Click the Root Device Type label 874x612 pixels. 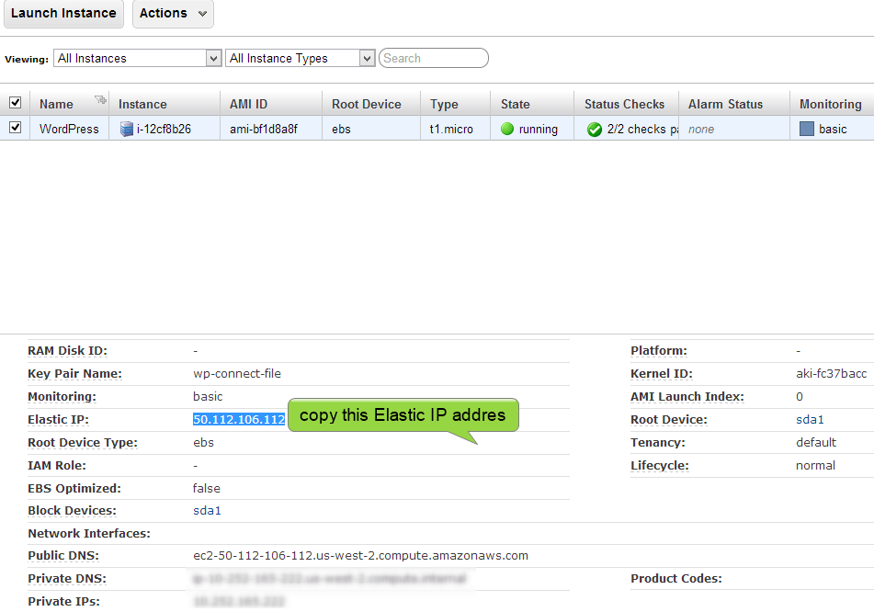click(x=83, y=443)
